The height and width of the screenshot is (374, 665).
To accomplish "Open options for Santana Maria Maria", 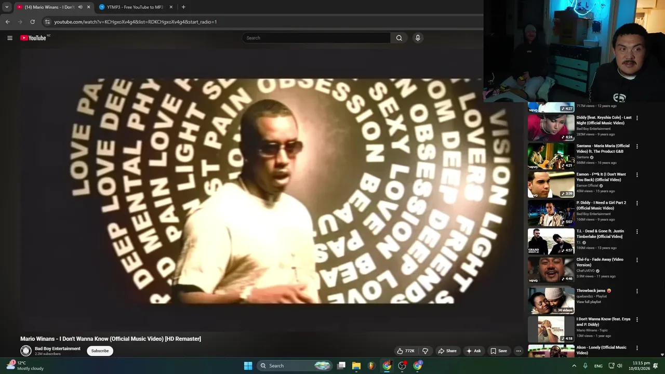I will coord(637,146).
